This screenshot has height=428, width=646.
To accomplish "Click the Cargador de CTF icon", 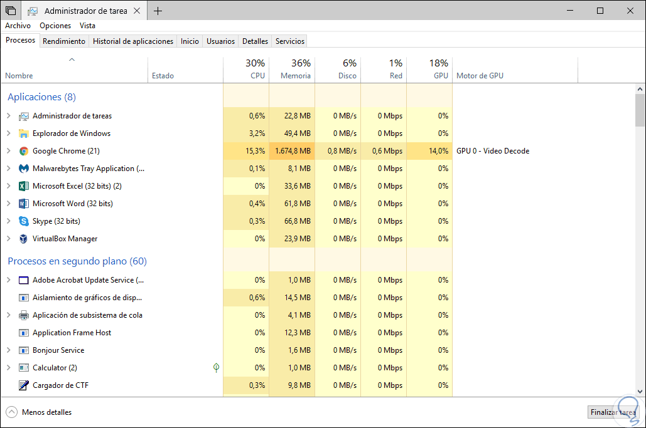I will (x=24, y=385).
